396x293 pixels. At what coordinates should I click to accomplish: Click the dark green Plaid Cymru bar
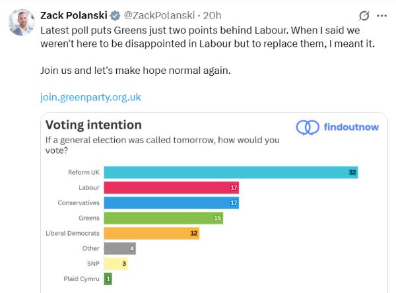tap(108, 278)
